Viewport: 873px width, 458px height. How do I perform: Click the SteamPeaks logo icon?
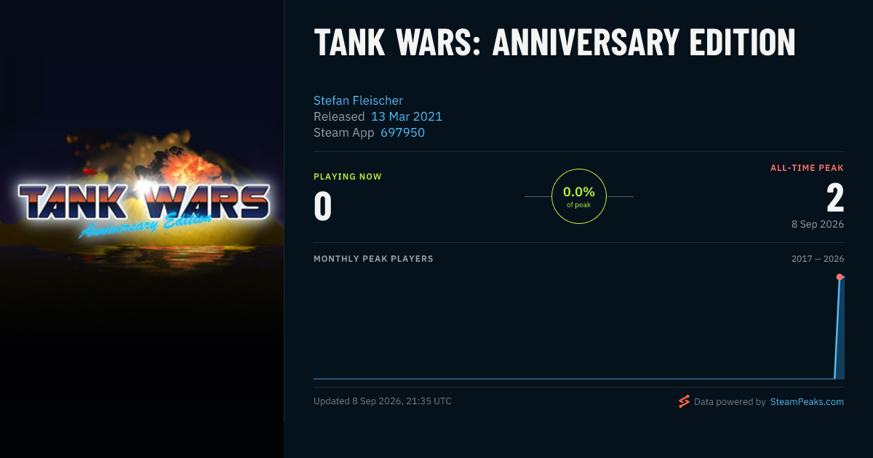pos(684,401)
